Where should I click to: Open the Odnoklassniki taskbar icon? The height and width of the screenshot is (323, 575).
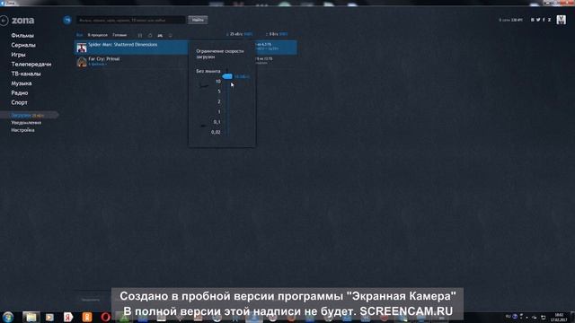(87, 317)
